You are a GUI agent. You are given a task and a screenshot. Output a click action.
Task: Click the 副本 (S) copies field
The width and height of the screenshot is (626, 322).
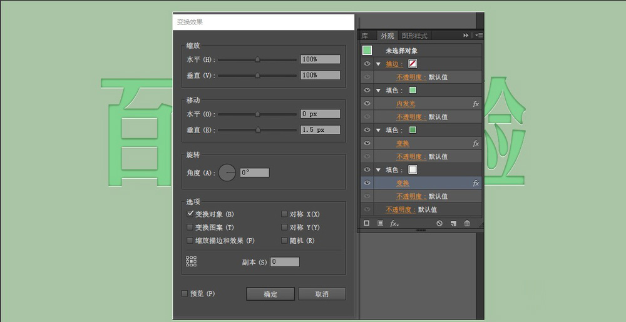click(285, 262)
